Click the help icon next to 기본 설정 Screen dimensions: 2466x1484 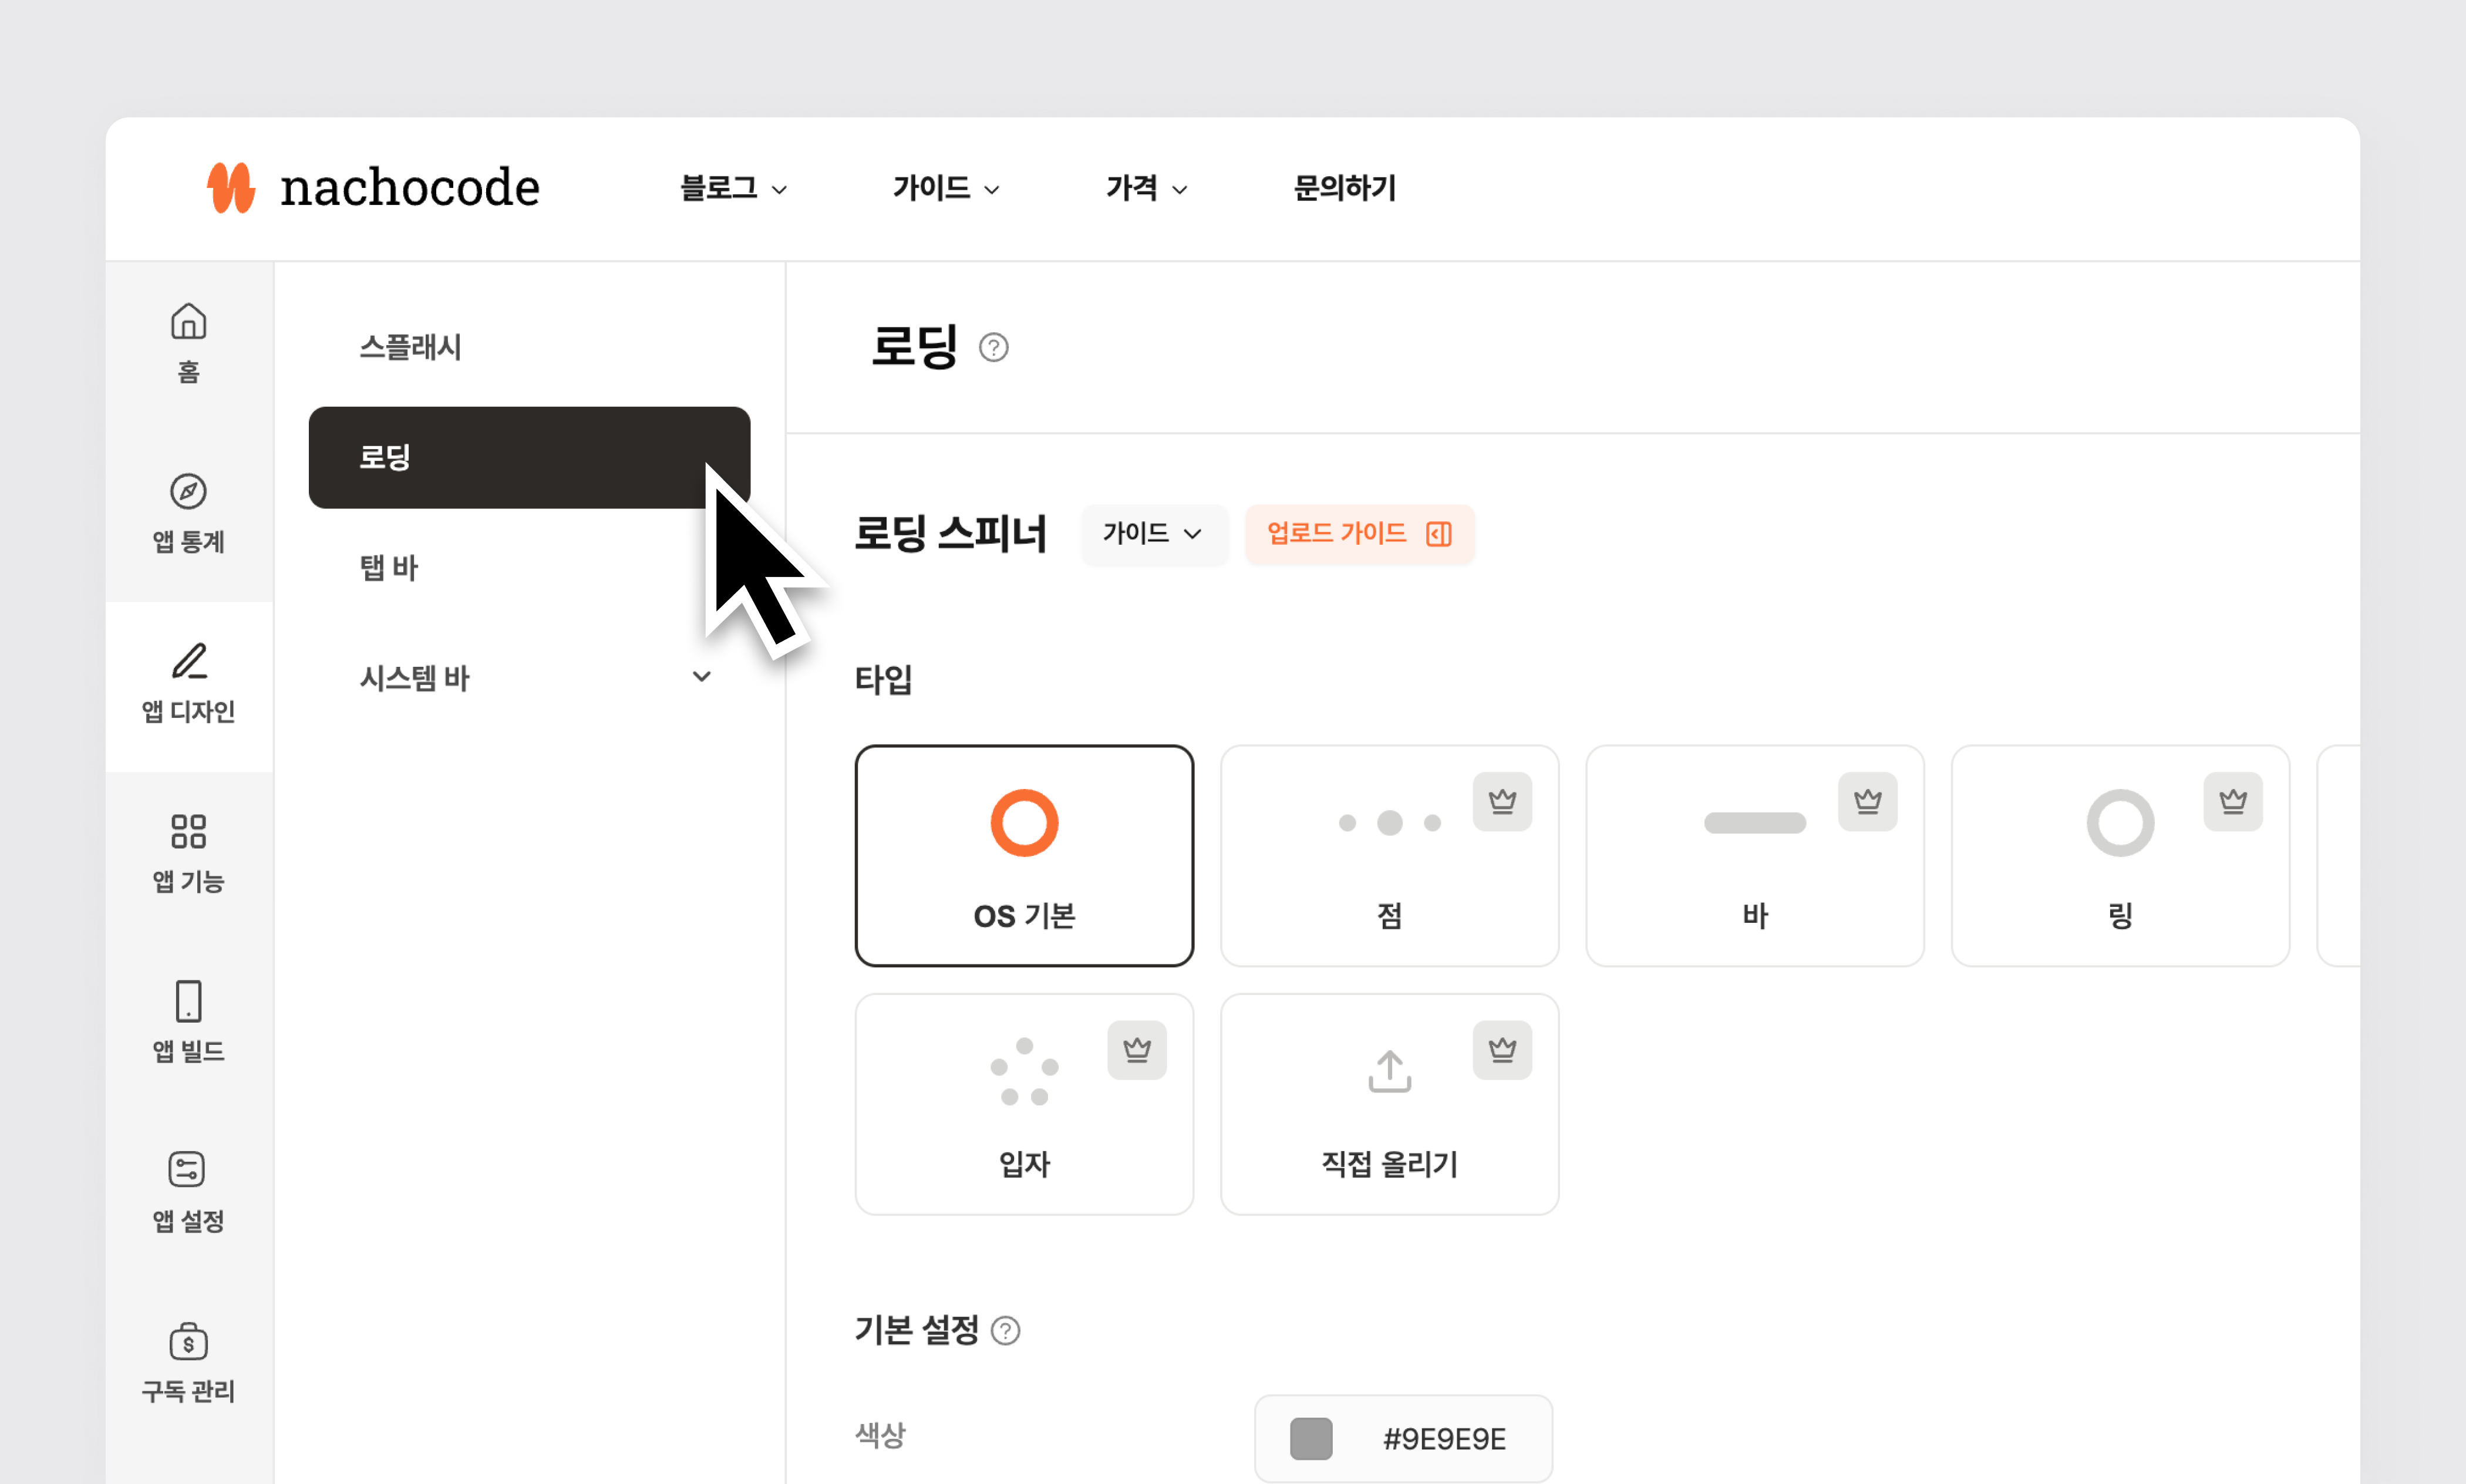pos(1005,1331)
